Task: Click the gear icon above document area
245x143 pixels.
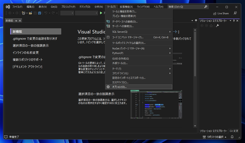Action: tap(196, 20)
